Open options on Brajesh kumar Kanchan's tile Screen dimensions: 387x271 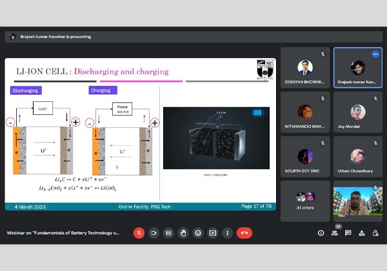tap(375, 55)
